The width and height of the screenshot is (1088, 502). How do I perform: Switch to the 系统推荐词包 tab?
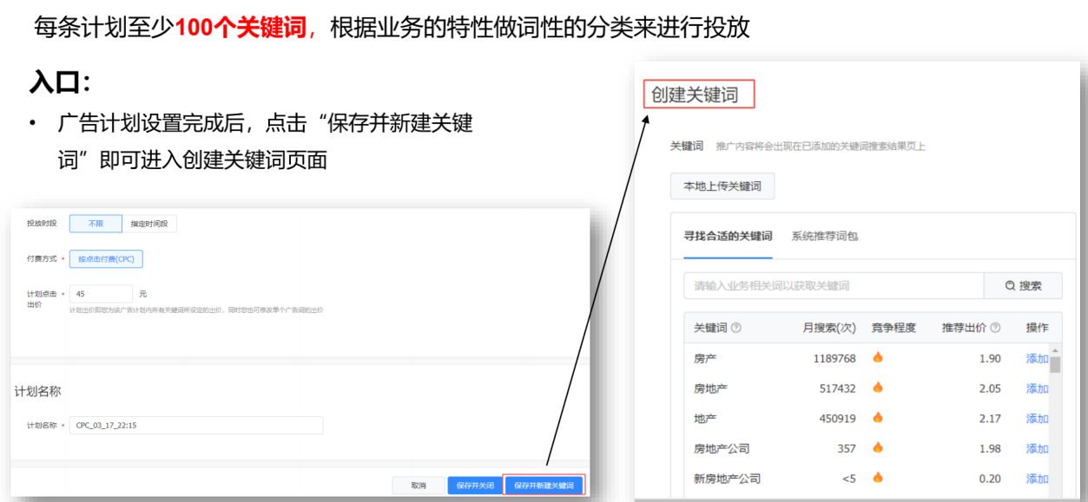pyautogui.click(x=824, y=236)
